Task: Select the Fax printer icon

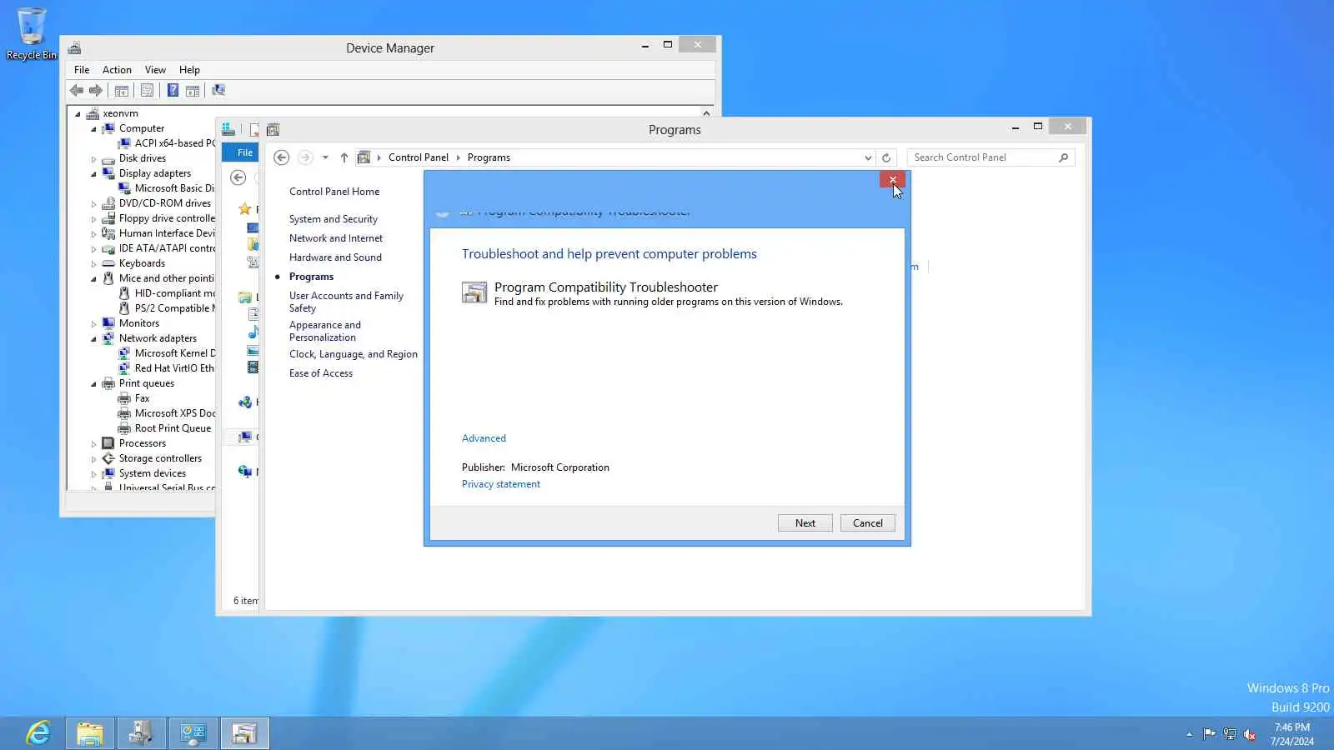Action: (x=124, y=398)
